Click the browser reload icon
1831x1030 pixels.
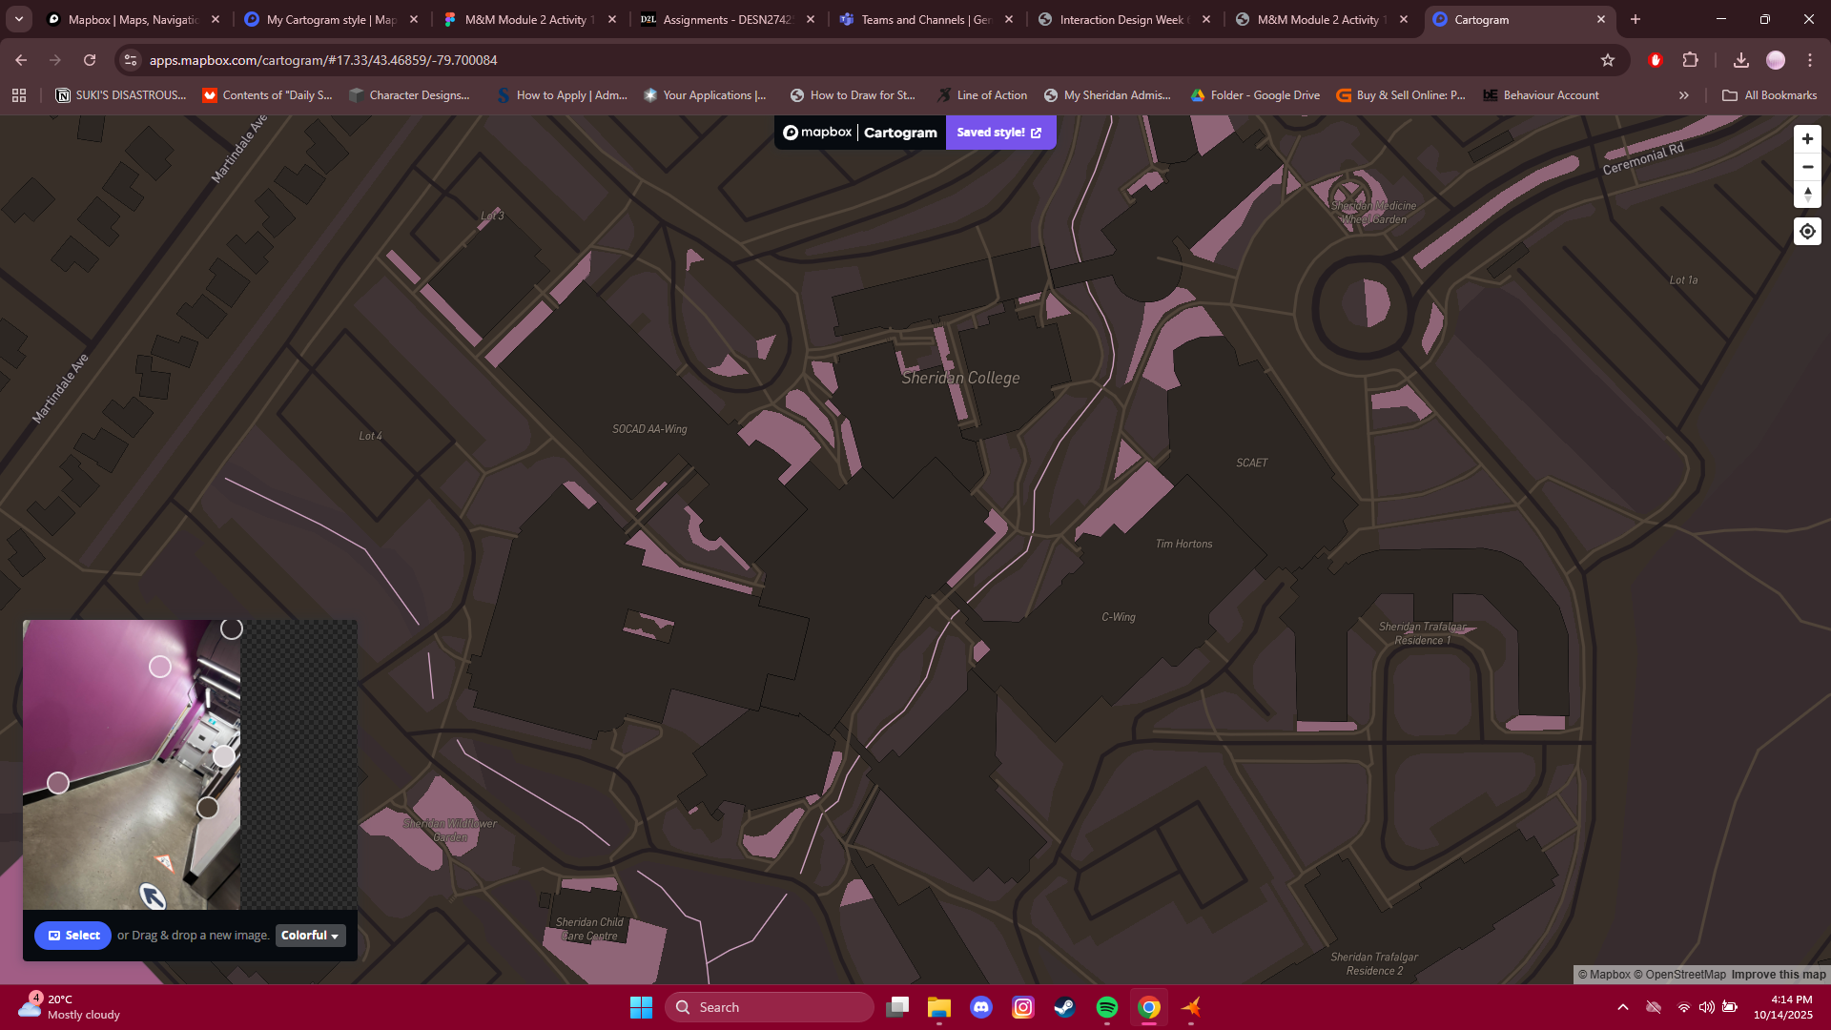click(90, 59)
